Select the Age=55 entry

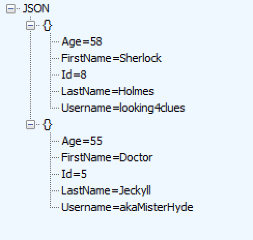pyautogui.click(x=82, y=141)
